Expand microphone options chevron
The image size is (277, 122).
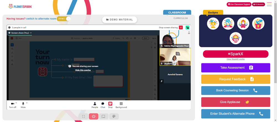tap(27, 103)
